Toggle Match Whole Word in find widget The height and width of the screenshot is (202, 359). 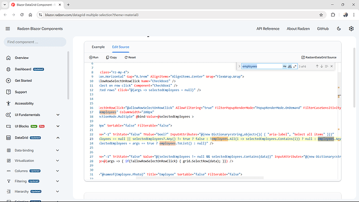pos(290,67)
